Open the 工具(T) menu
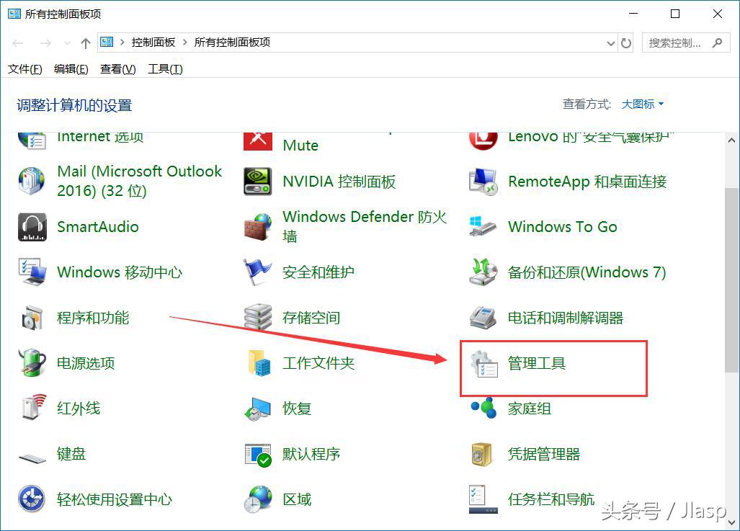Screen dimensions: 740x531 click(165, 69)
